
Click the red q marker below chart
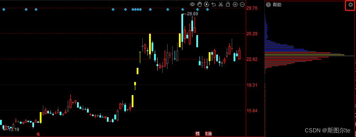coord(38,134)
